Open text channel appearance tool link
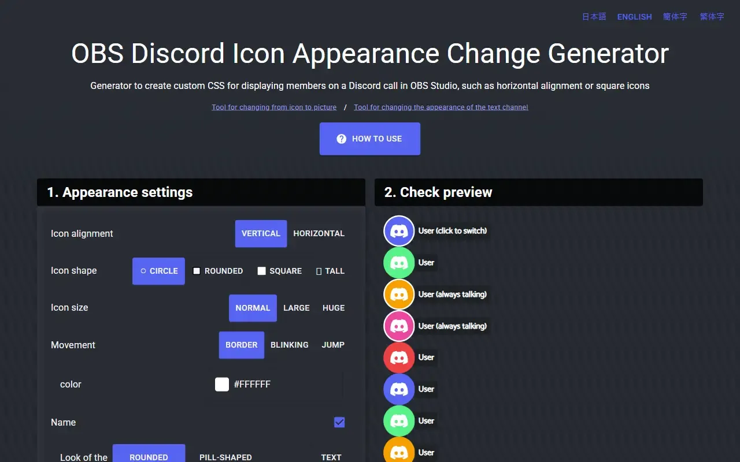Screen dimensions: 740x462 (441, 107)
